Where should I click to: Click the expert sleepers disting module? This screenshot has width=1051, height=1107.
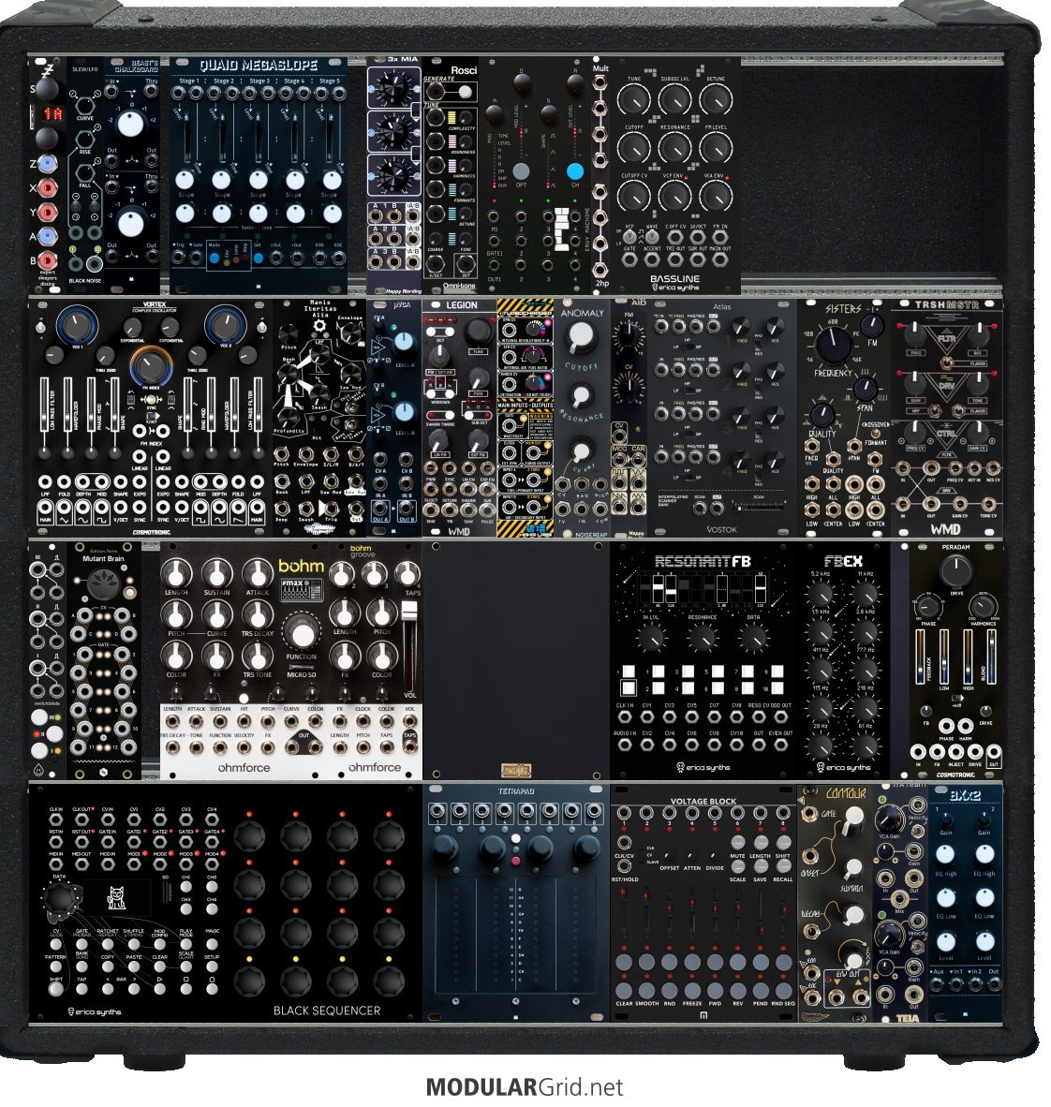point(48,175)
